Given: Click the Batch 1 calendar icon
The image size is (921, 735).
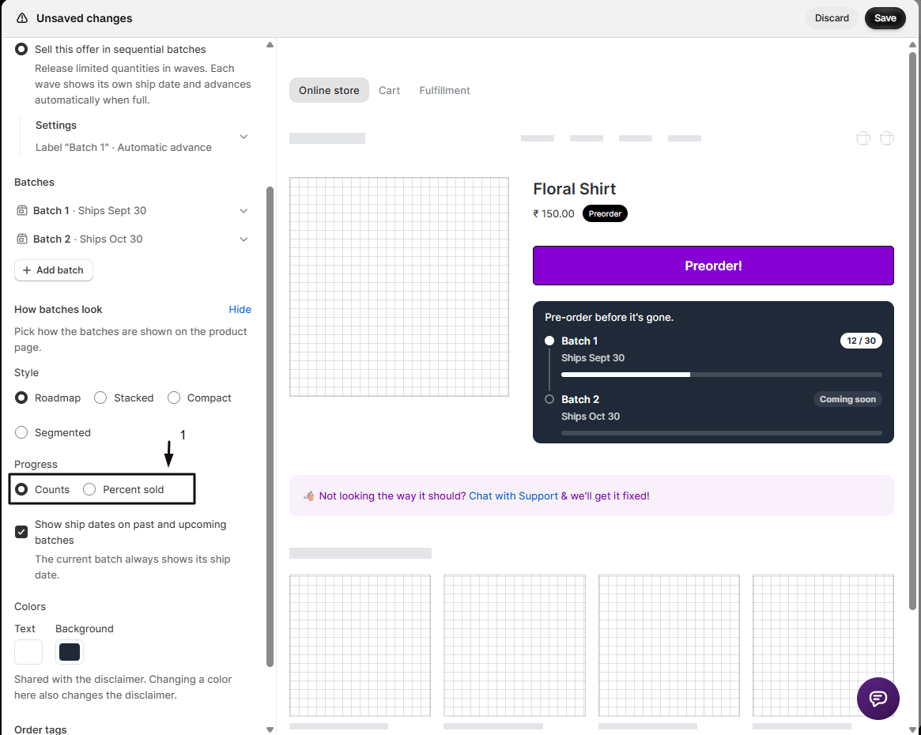Looking at the screenshot, I should click(x=21, y=210).
